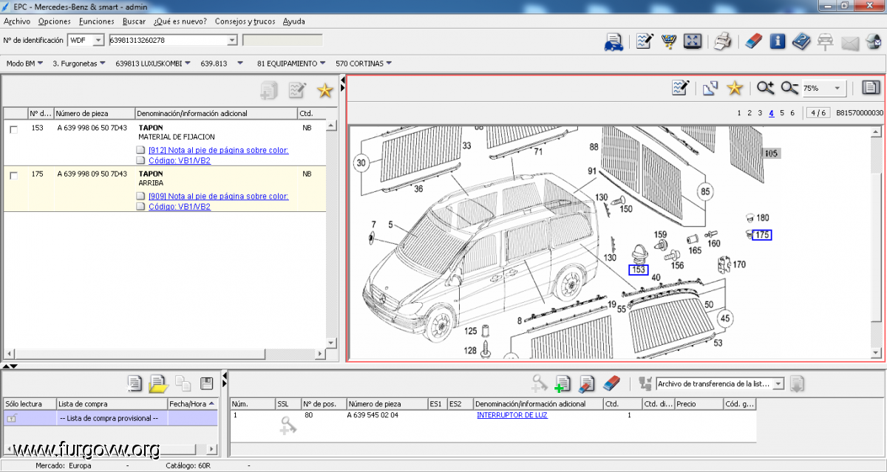Screen dimensions: 887x472
Task: Open the Buscar menu
Action: pyautogui.click(x=135, y=21)
